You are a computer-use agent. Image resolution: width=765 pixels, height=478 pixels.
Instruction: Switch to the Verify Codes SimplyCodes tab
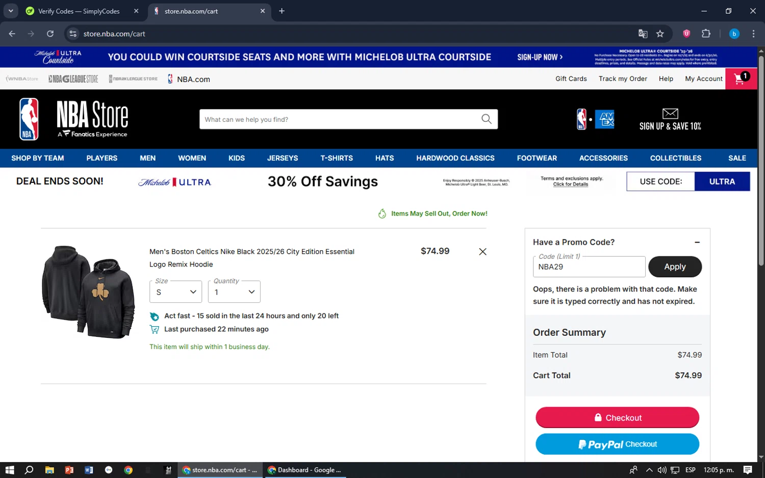tap(79, 11)
